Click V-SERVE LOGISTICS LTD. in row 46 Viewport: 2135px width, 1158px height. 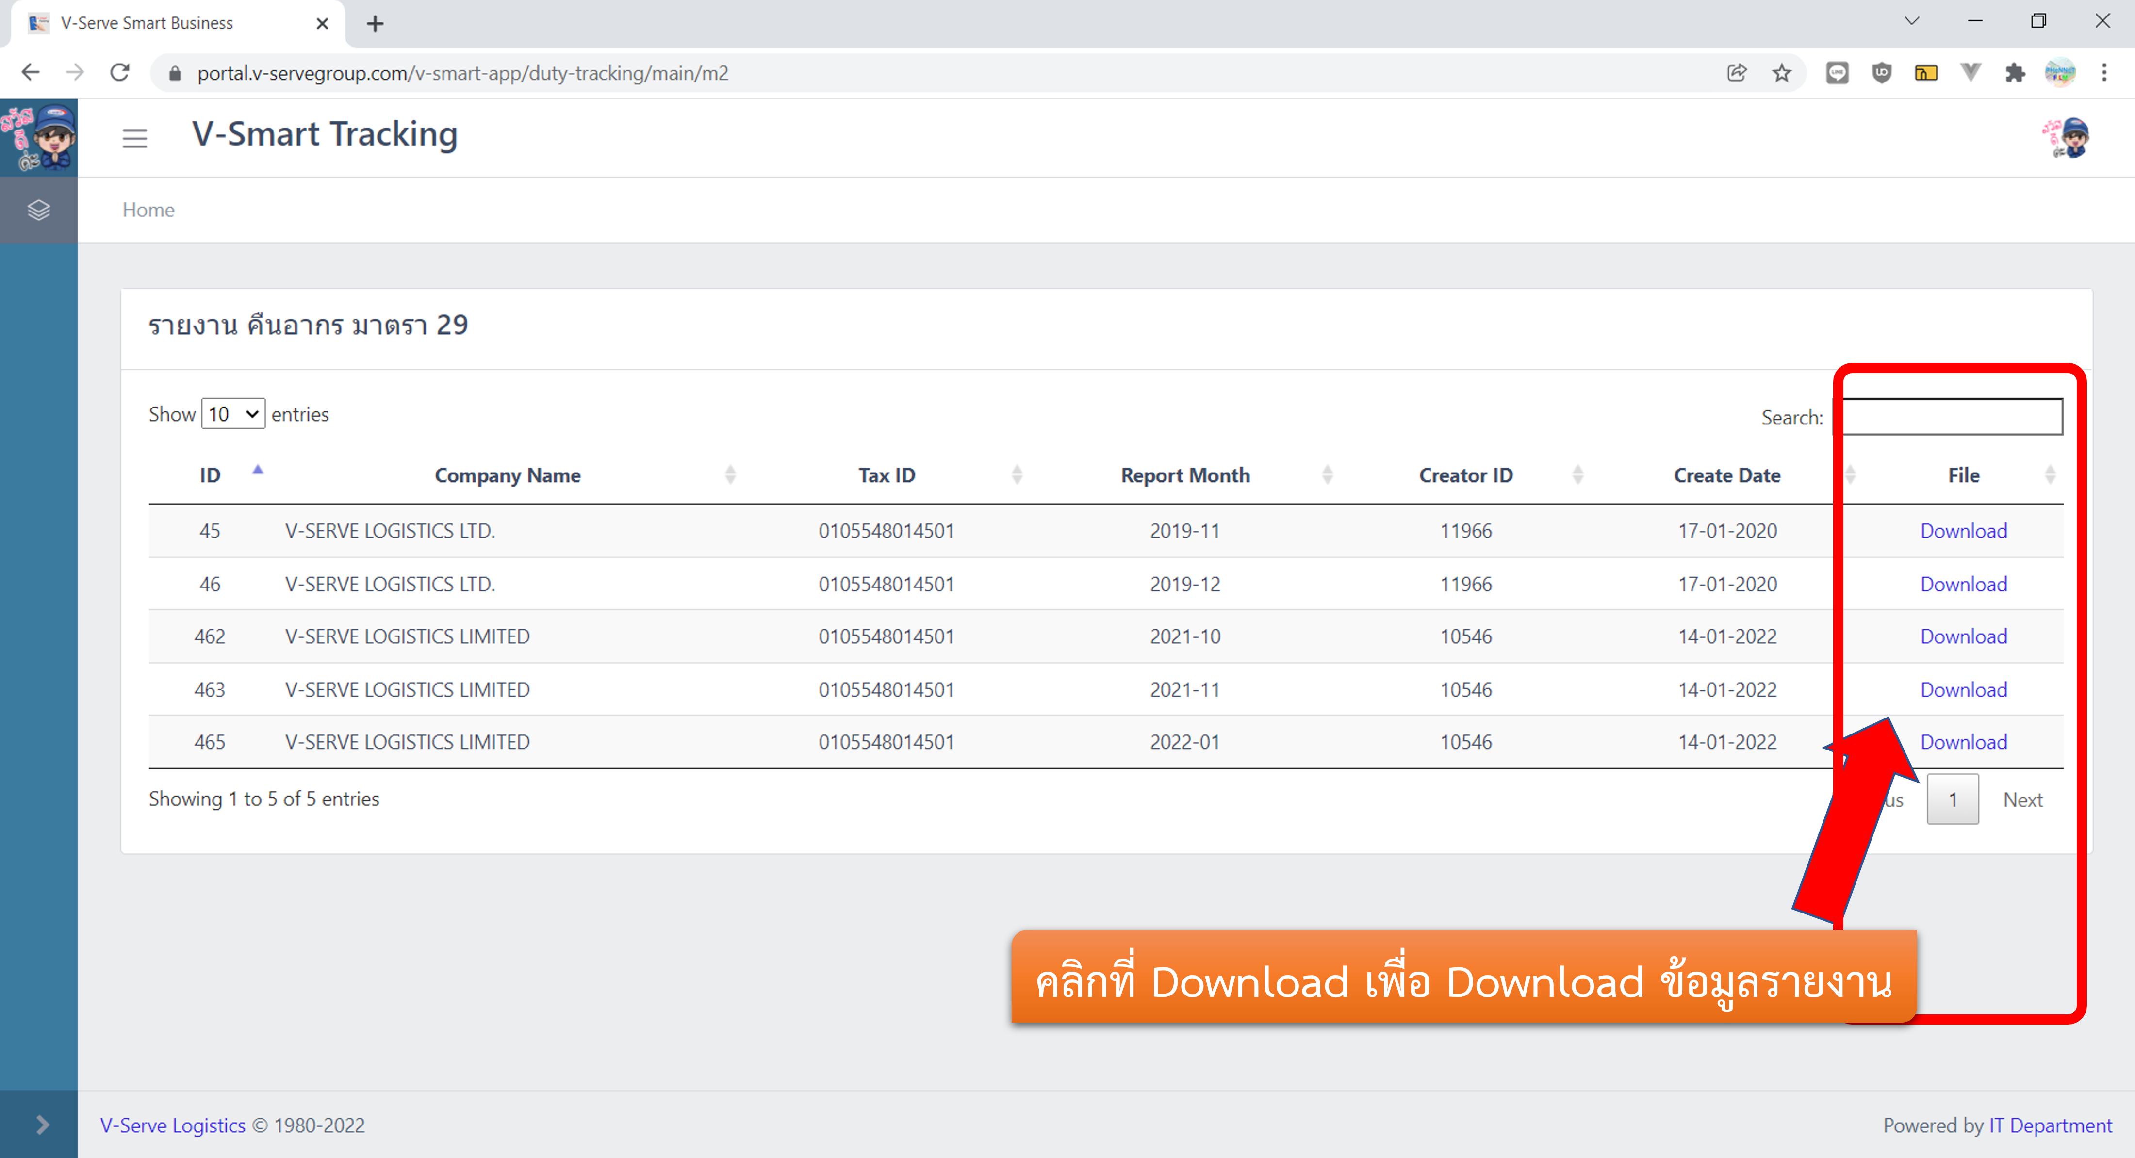pos(390,584)
